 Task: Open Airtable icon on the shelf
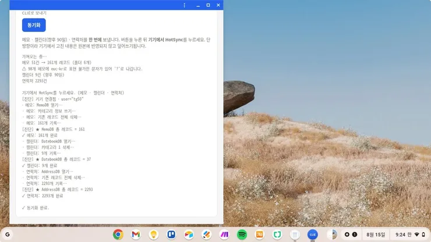point(189,234)
